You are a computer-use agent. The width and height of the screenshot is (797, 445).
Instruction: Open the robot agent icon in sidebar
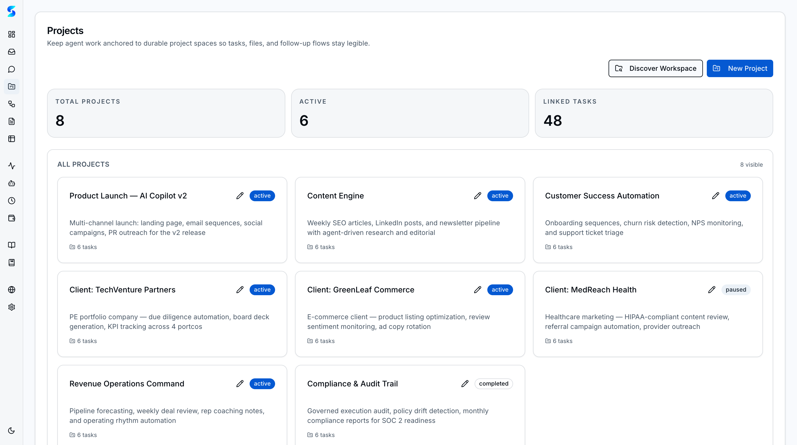tap(11, 183)
